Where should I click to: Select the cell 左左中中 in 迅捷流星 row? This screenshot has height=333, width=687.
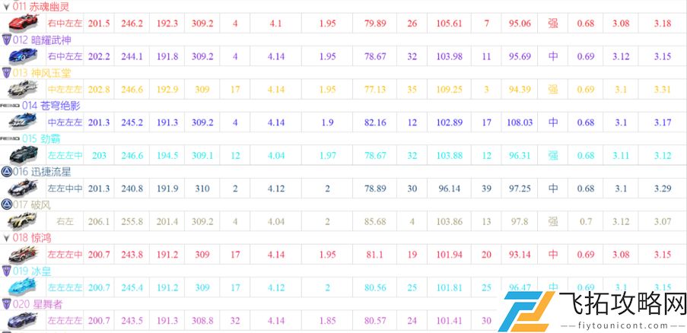point(65,189)
